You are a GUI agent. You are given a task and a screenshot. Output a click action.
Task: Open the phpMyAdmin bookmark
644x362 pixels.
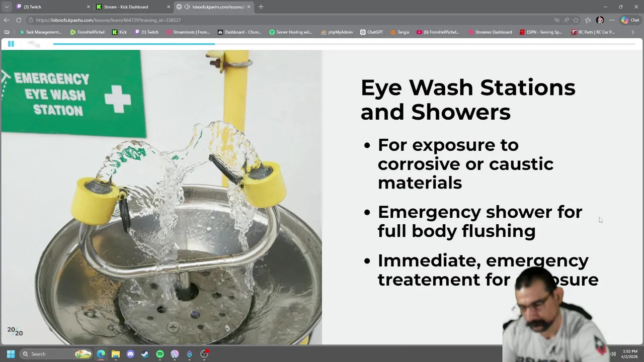point(337,32)
